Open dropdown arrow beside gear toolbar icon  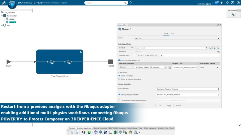pos(92,132)
